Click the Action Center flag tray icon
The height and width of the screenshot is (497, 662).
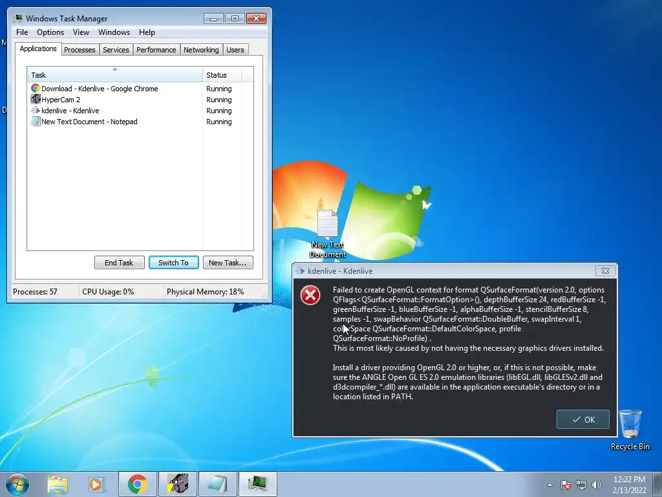pos(566,485)
